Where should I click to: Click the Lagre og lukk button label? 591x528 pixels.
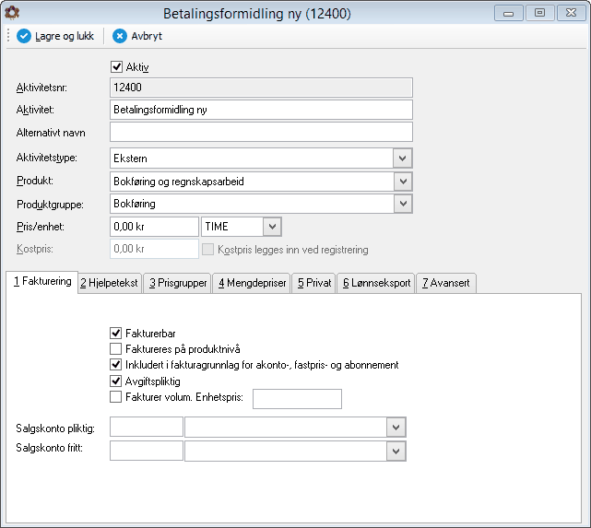coord(65,36)
